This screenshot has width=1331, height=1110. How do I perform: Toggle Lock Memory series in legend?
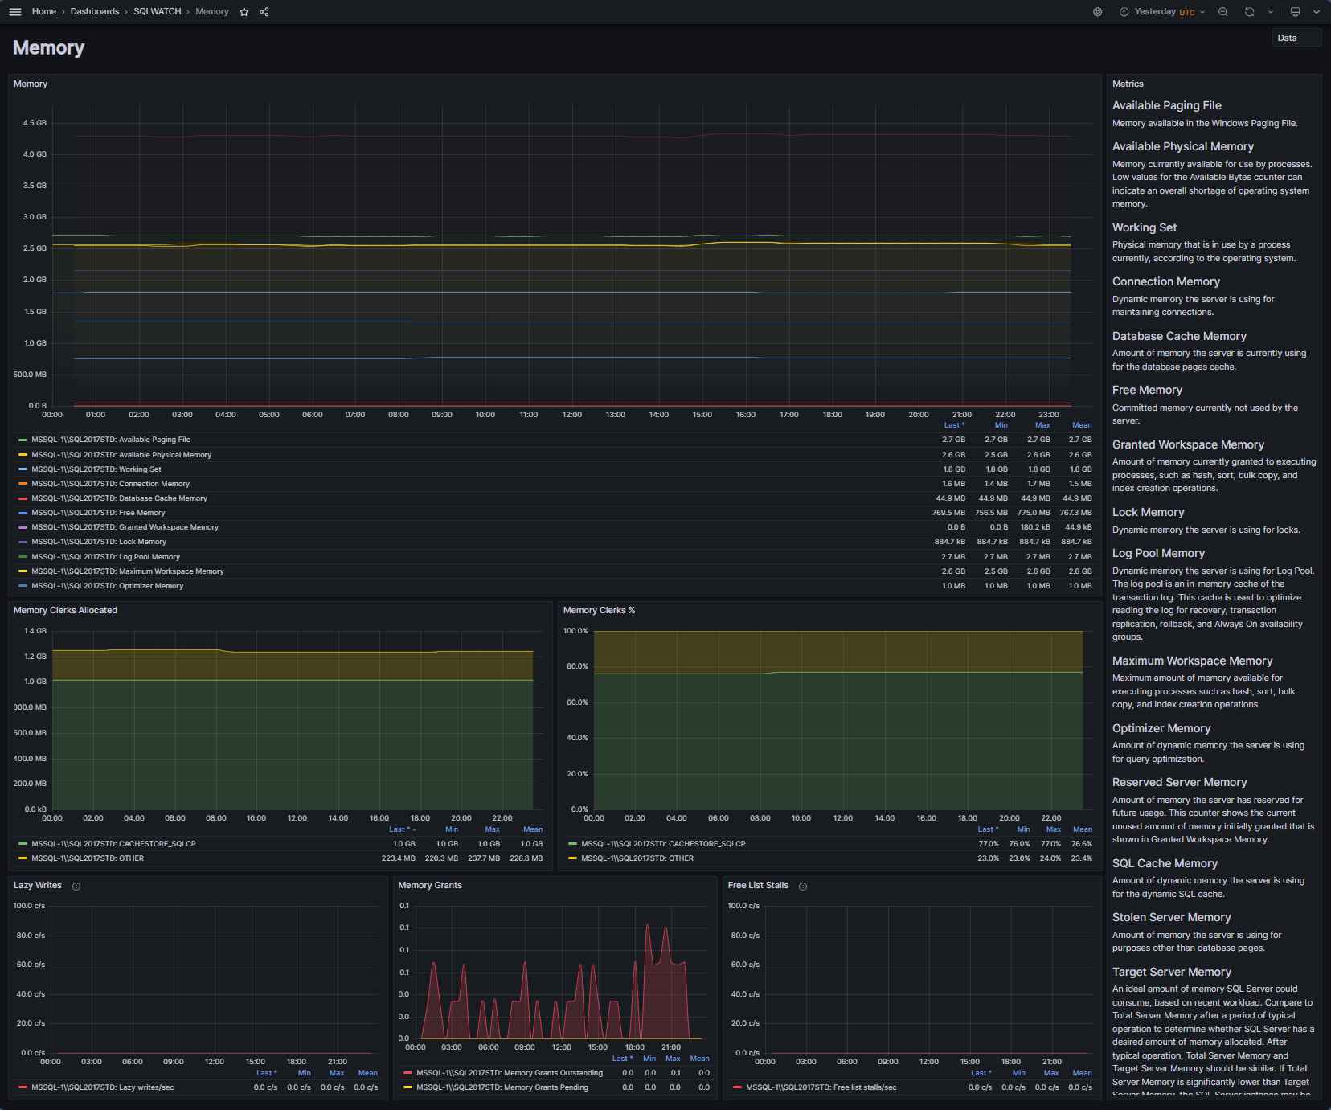point(99,542)
